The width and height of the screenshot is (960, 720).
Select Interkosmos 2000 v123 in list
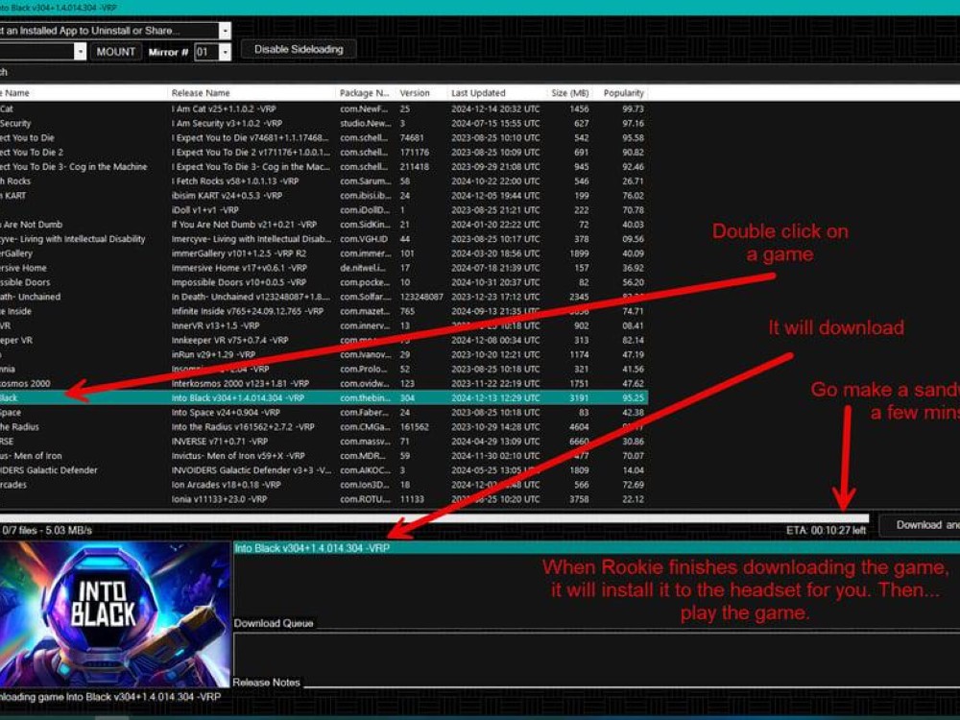coord(240,383)
